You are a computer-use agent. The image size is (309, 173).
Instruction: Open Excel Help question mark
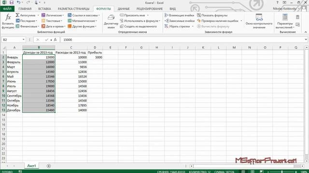point(277,2)
